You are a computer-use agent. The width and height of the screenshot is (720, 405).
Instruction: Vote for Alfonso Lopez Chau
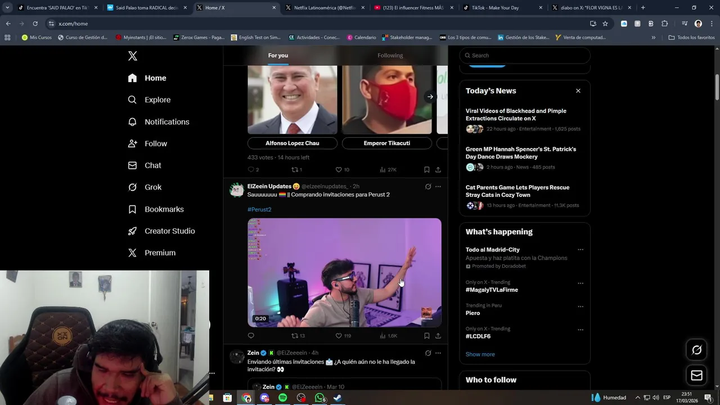coord(292,143)
